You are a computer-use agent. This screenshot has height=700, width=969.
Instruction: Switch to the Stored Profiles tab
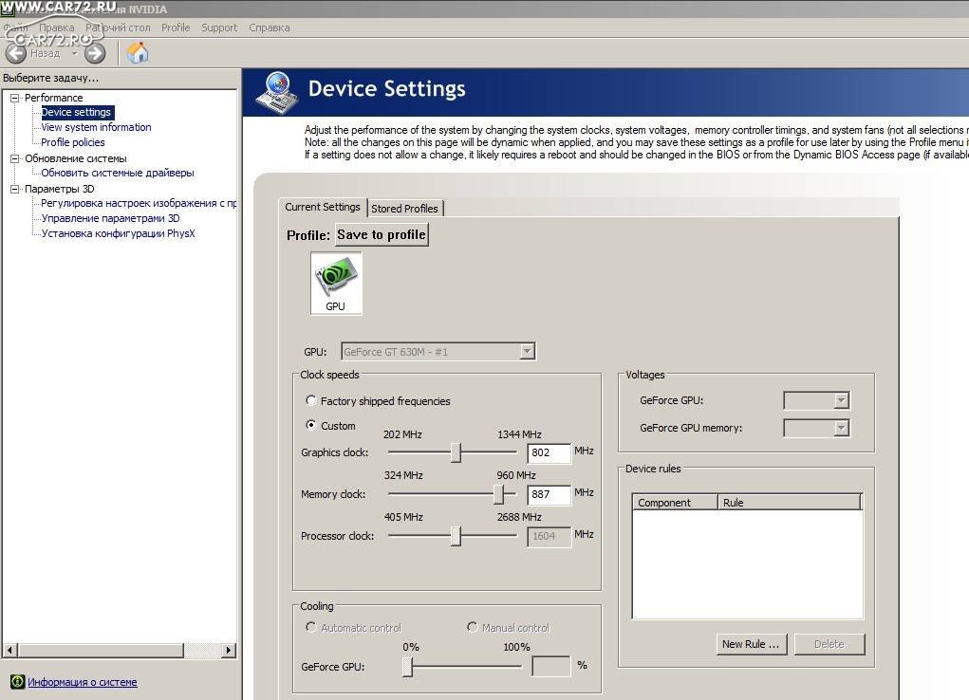[405, 209]
